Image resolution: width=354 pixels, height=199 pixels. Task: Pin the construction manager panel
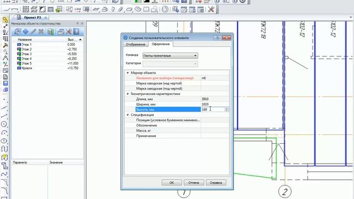click(77, 23)
